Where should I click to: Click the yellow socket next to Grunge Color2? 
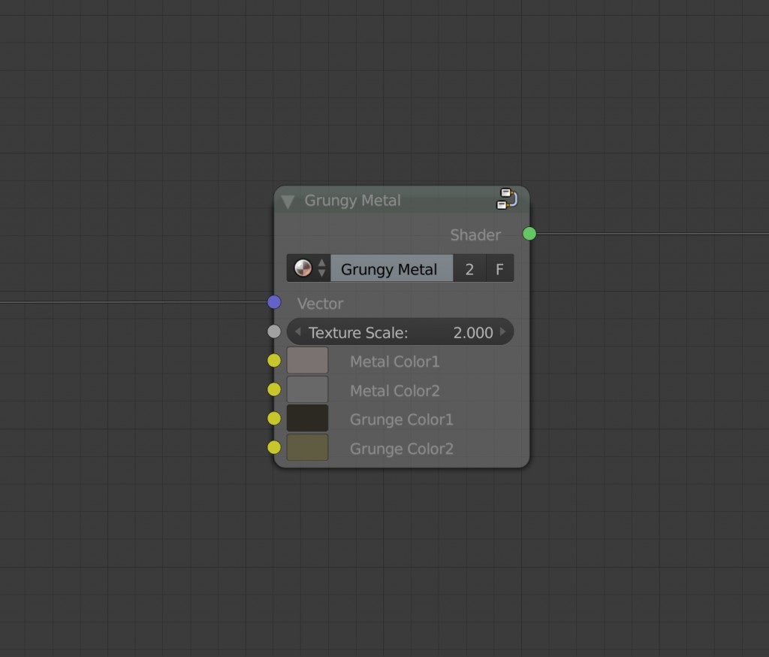tap(273, 447)
